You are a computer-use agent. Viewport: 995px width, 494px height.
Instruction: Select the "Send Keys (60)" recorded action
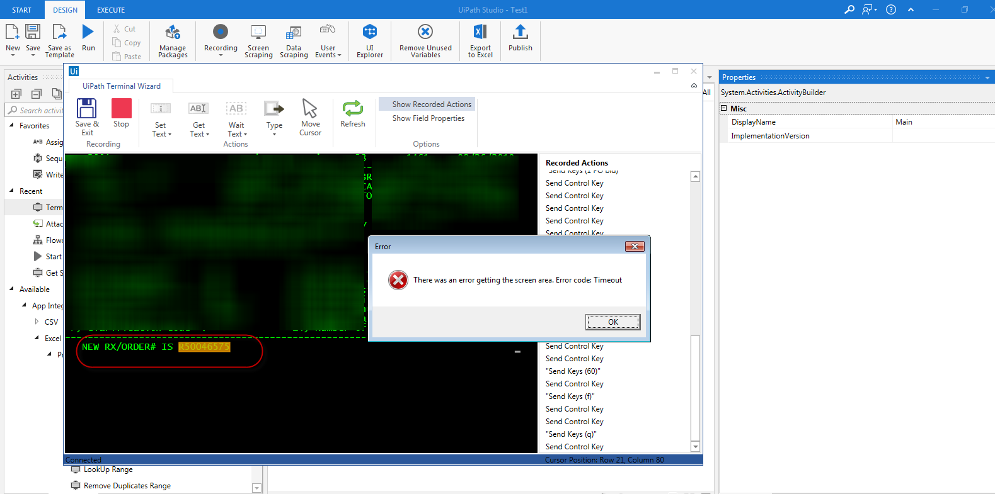(x=573, y=371)
